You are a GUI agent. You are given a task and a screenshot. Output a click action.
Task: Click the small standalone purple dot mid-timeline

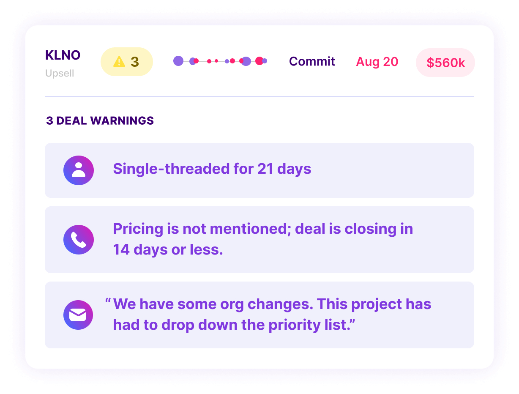tap(227, 61)
